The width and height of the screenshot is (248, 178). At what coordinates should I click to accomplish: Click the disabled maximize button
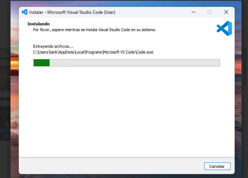209,12
